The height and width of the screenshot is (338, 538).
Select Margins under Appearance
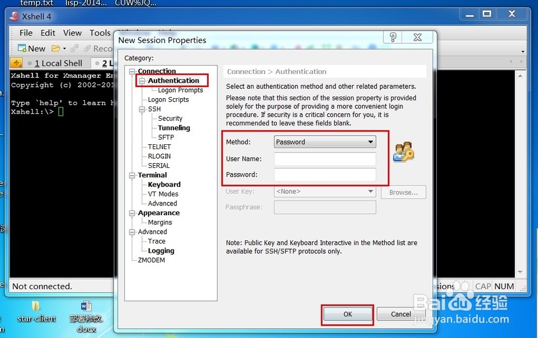(160, 222)
